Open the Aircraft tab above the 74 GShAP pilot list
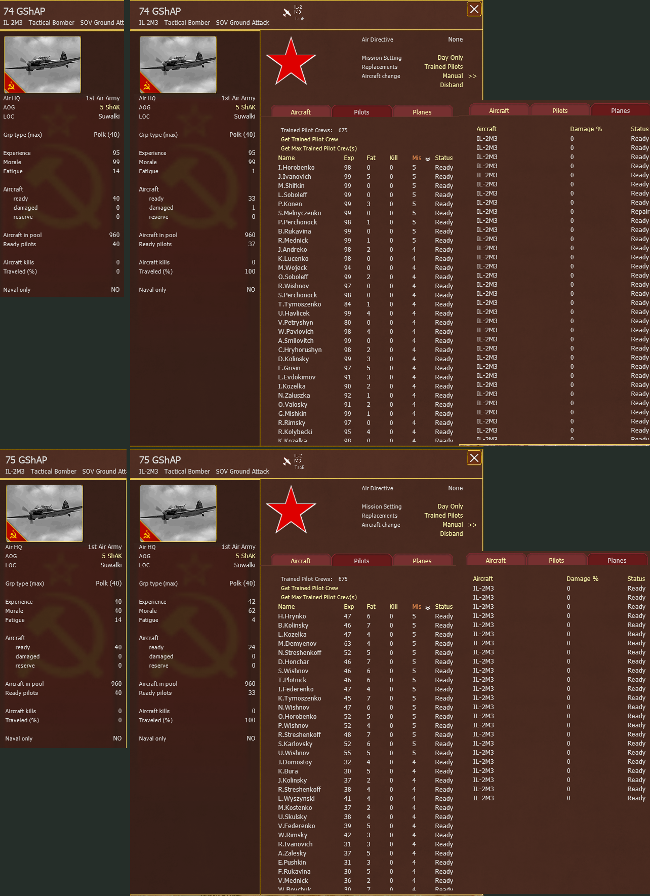This screenshot has height=896, width=650. point(301,112)
